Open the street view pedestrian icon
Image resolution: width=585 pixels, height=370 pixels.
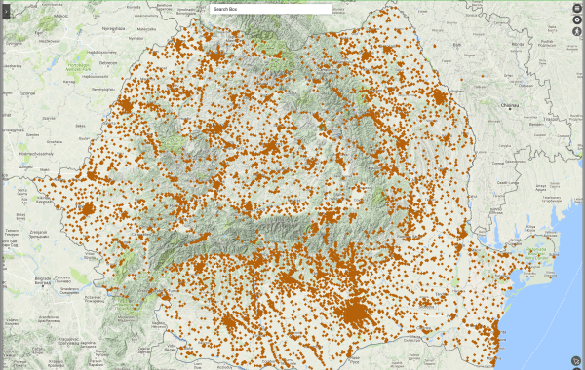(x=577, y=32)
